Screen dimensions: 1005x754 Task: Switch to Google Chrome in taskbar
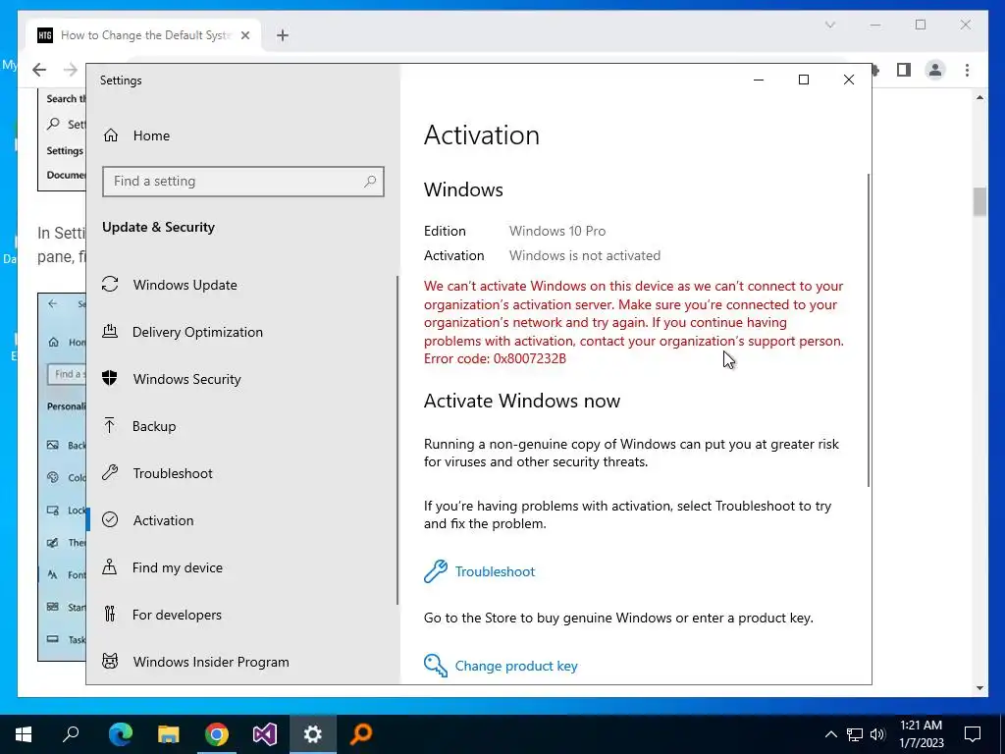[217, 734]
